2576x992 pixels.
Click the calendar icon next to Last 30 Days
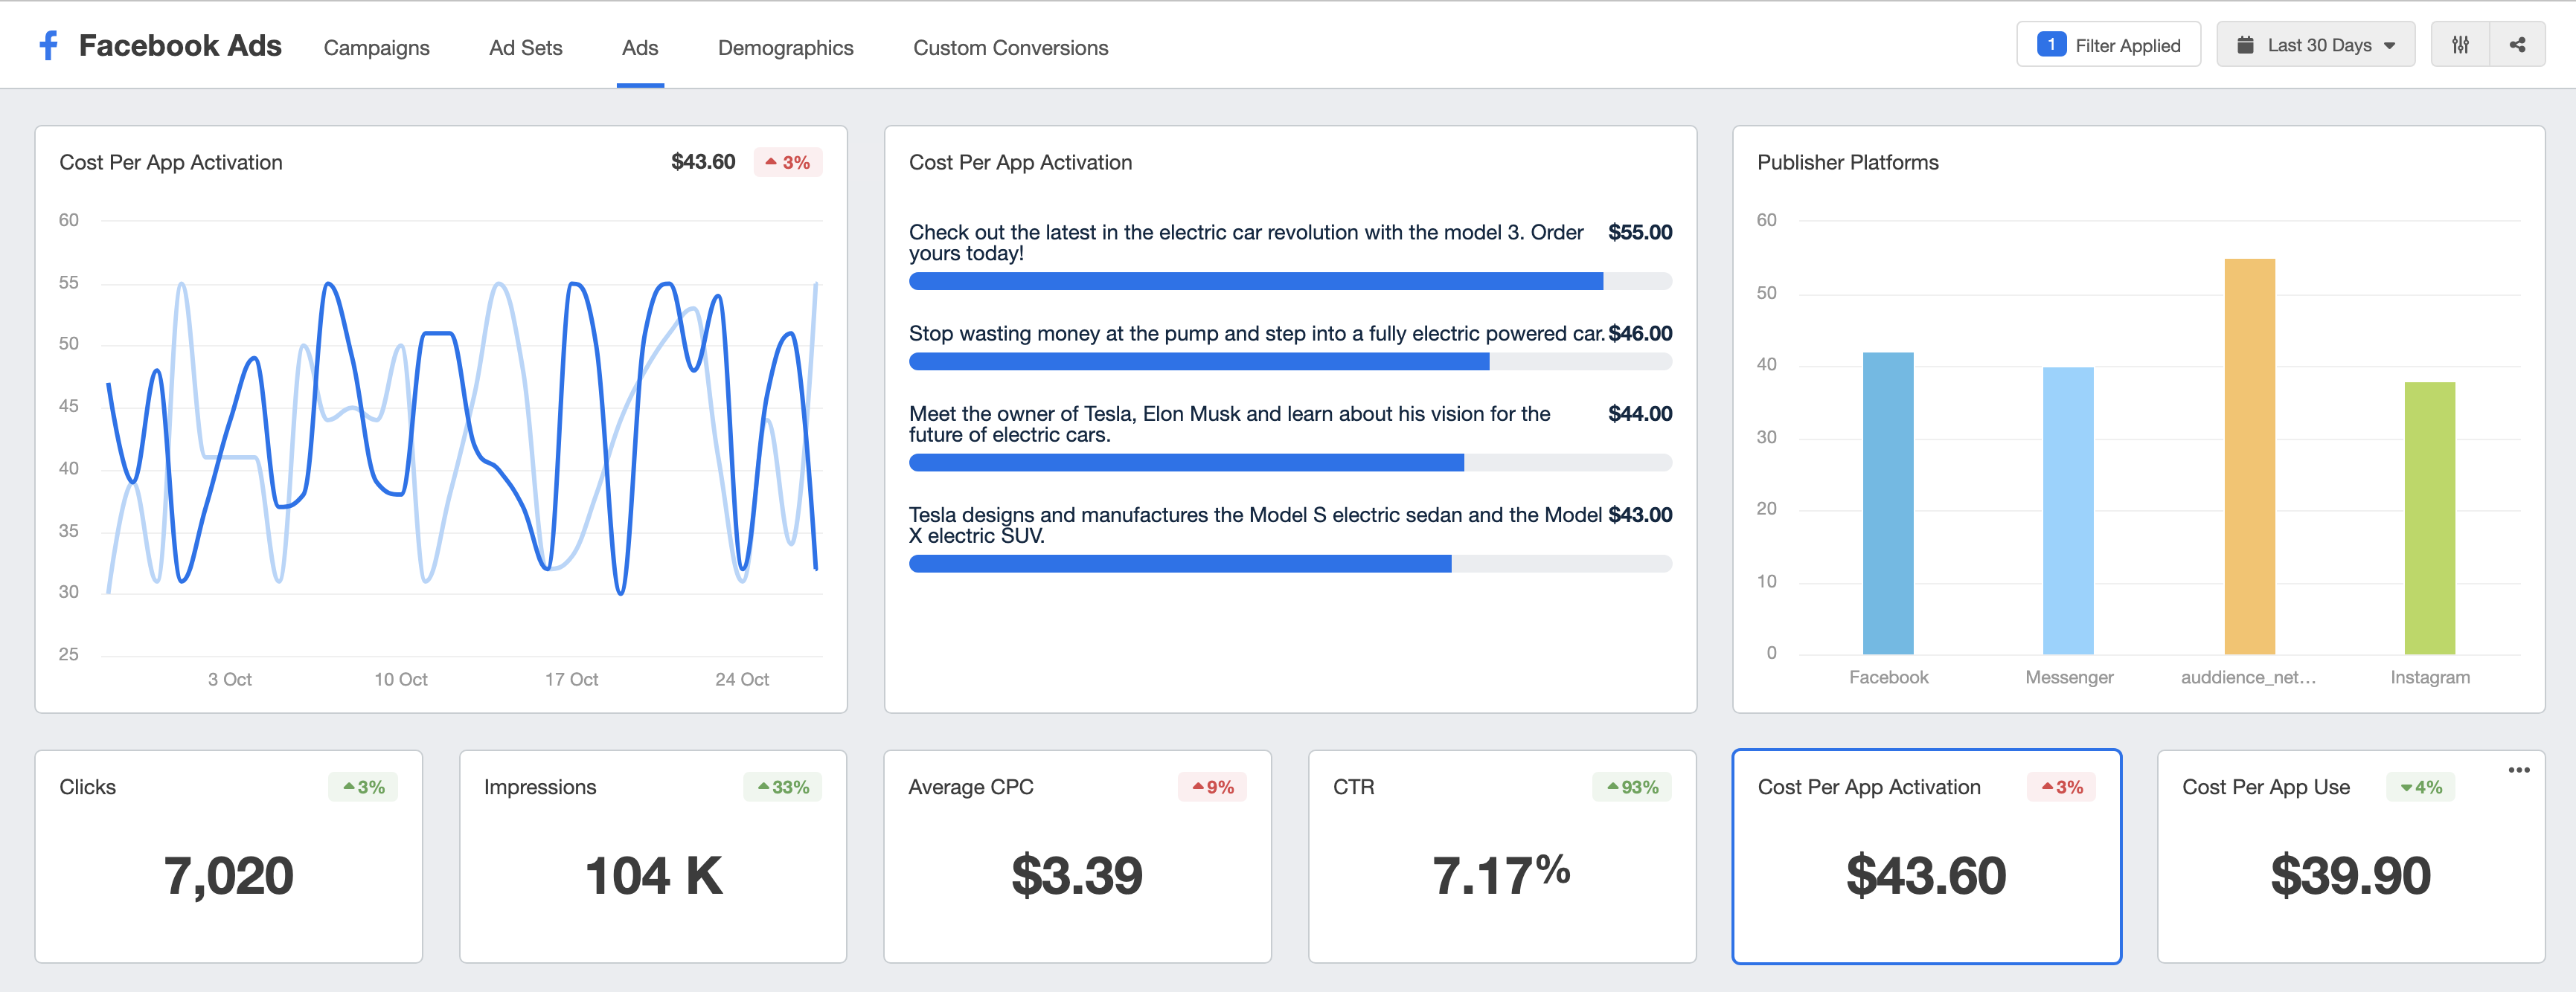point(2244,45)
